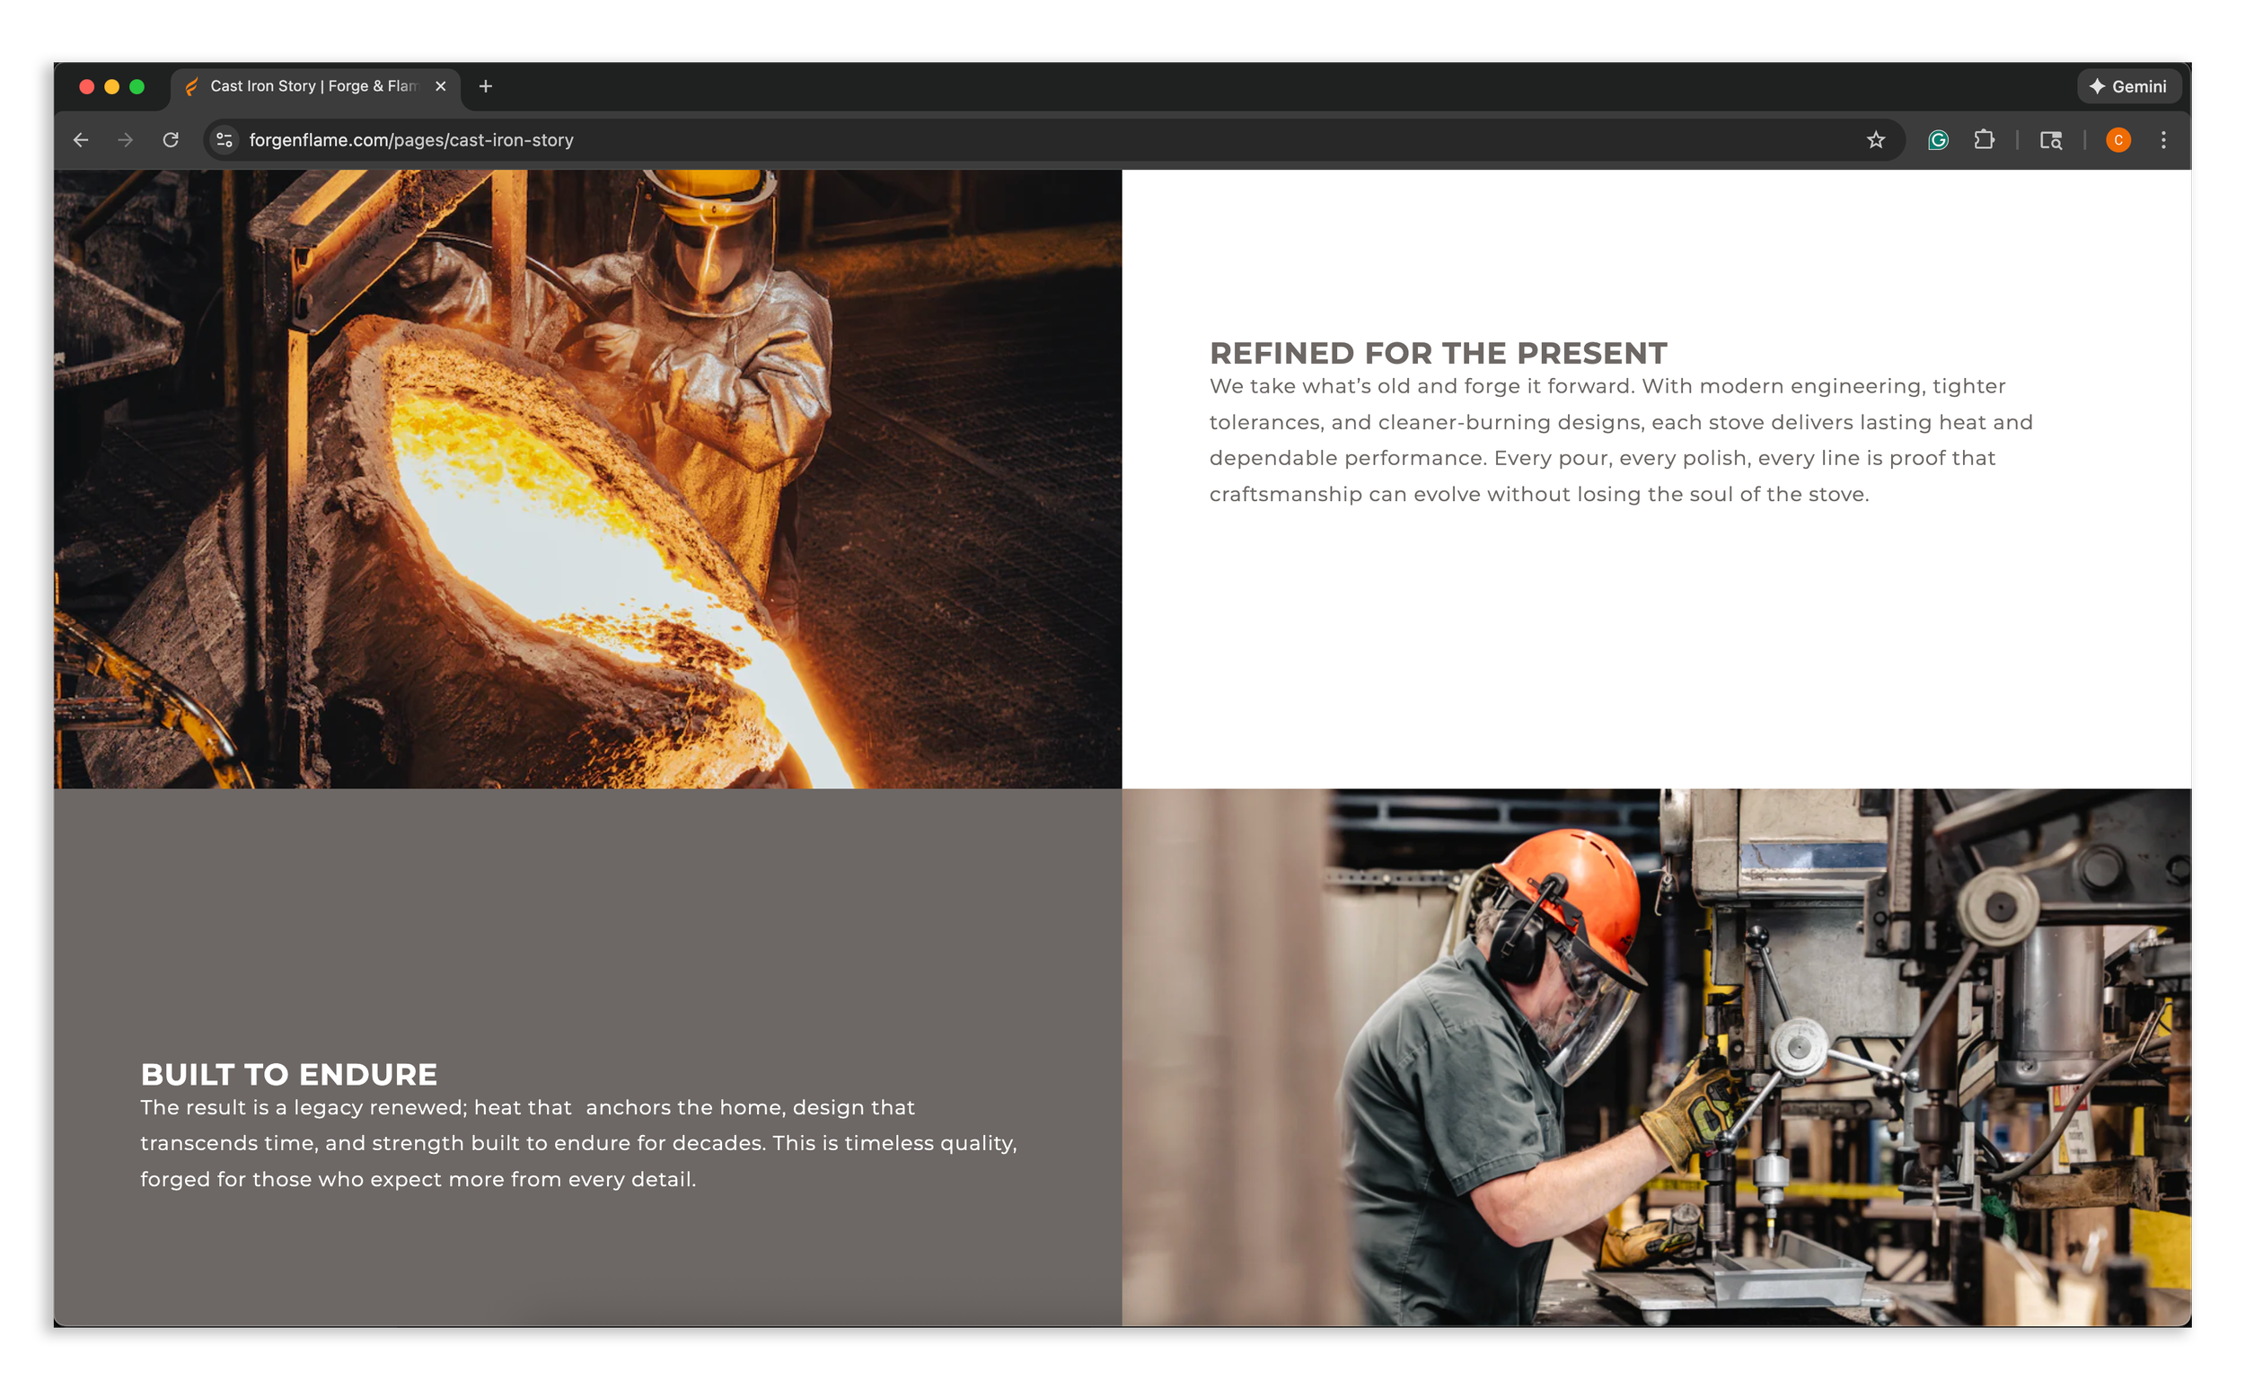Close the Cast Iron Story tab
The width and height of the screenshot is (2245, 1390).
[440, 86]
